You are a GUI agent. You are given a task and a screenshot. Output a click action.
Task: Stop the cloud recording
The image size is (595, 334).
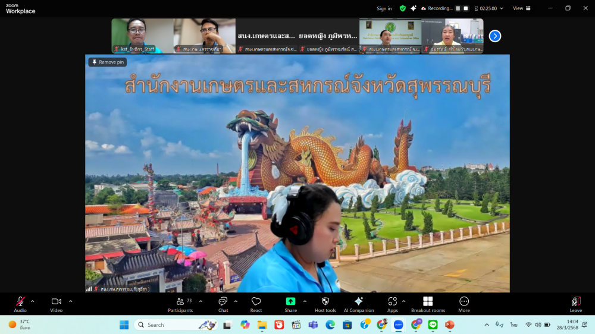[466, 8]
